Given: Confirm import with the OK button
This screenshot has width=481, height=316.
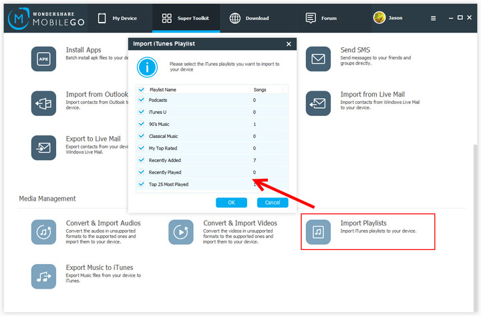Looking at the screenshot, I should [231, 203].
